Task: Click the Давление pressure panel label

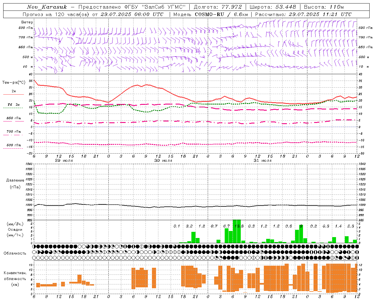Action: pyautogui.click(x=15, y=180)
